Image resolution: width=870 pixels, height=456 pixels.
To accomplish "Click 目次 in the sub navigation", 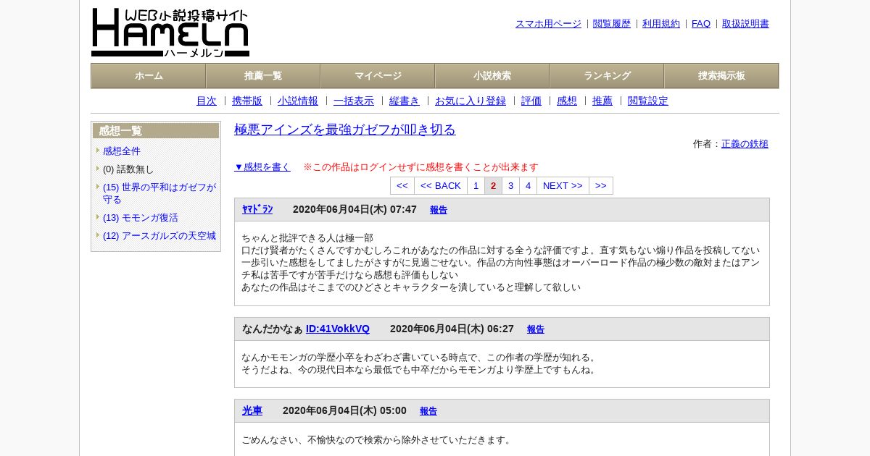I will coord(207,101).
